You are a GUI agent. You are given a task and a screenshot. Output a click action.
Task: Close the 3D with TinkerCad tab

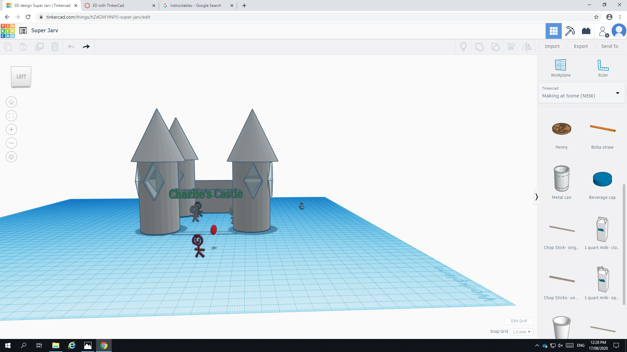154,6
